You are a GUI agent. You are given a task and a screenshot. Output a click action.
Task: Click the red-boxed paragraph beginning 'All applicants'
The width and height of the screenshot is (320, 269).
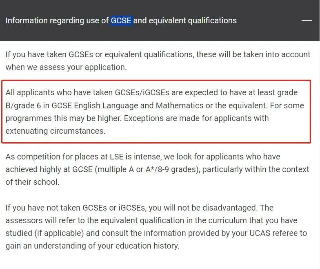[x=155, y=112]
